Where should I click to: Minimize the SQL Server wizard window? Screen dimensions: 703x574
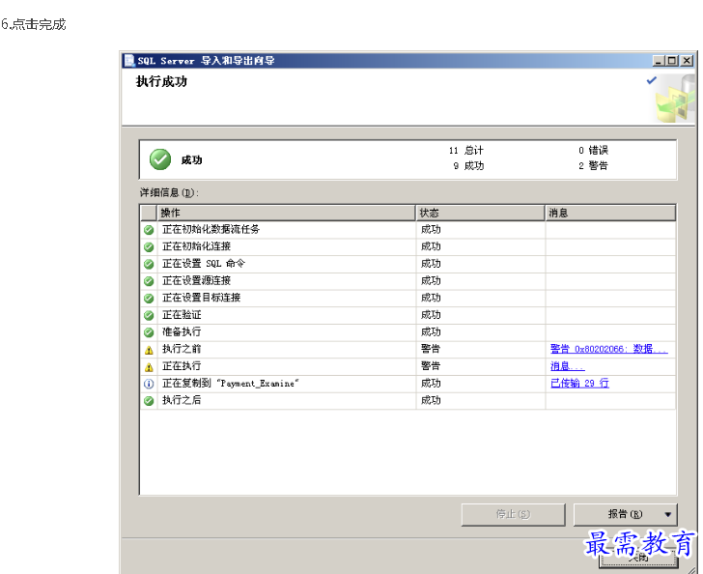659,61
